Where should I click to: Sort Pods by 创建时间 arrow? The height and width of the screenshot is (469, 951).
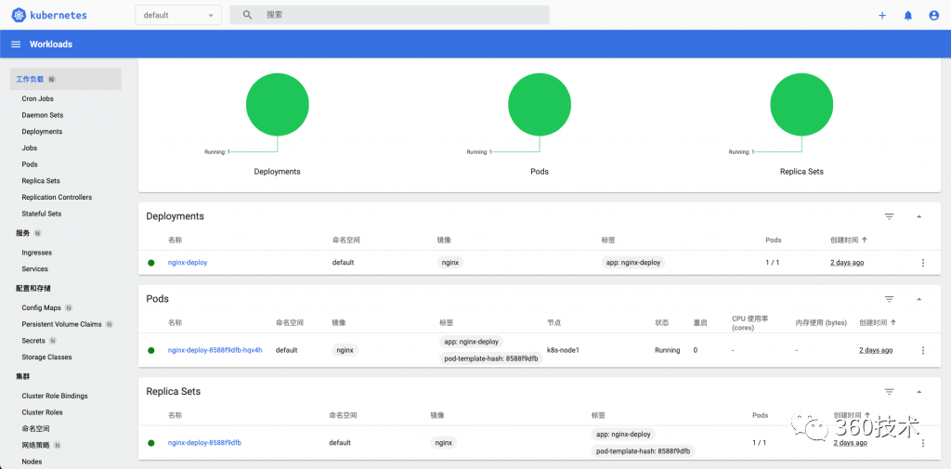[893, 322]
